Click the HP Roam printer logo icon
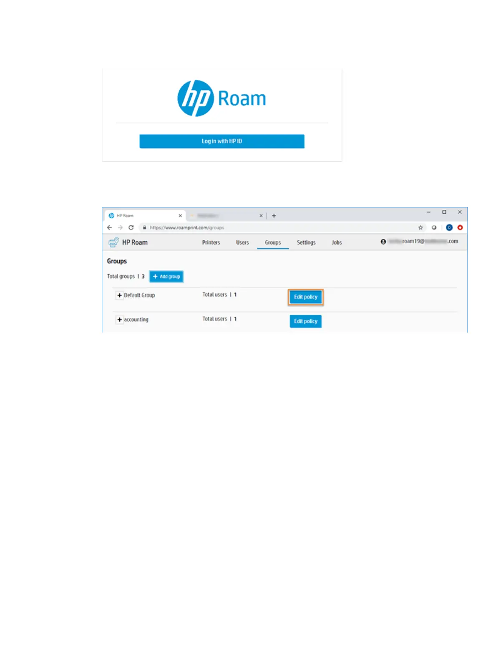The width and height of the screenshot is (496, 661). tap(113, 242)
